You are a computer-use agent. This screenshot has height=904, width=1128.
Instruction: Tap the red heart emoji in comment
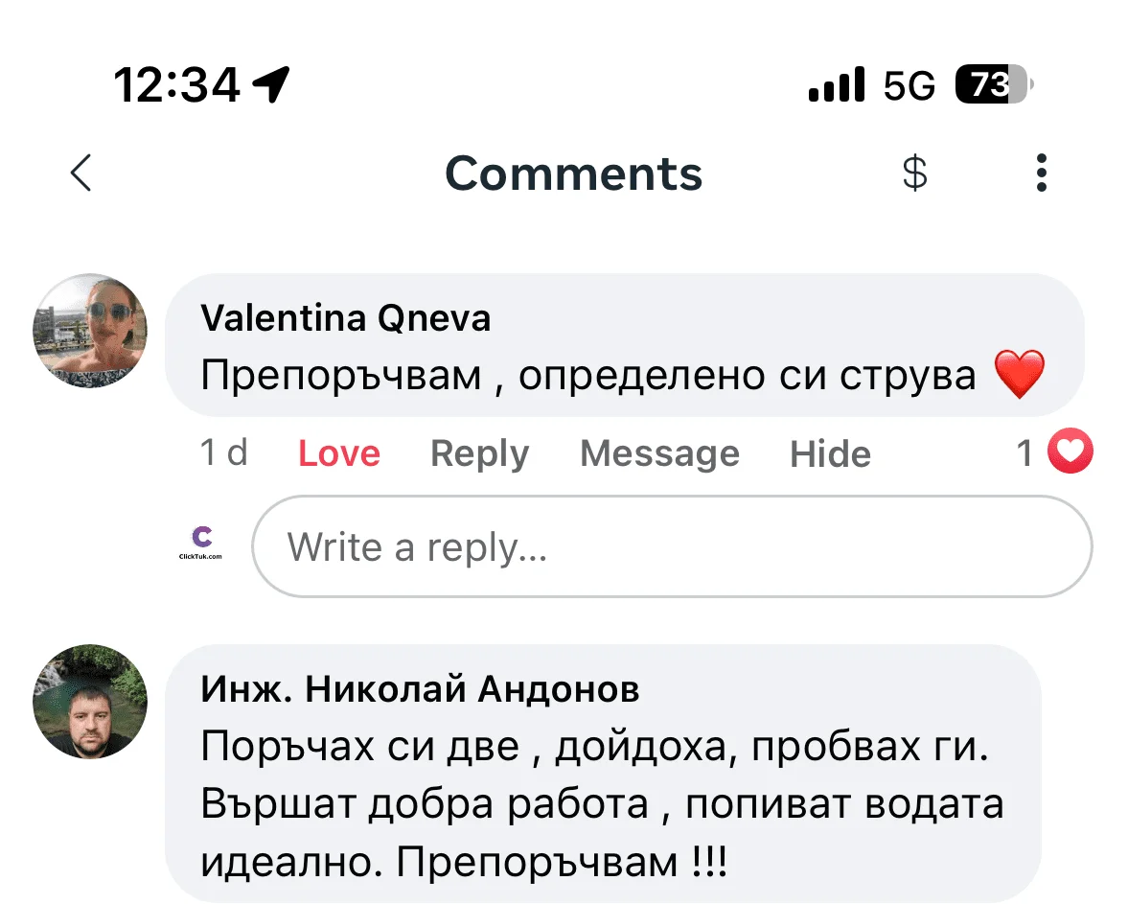click(1019, 375)
